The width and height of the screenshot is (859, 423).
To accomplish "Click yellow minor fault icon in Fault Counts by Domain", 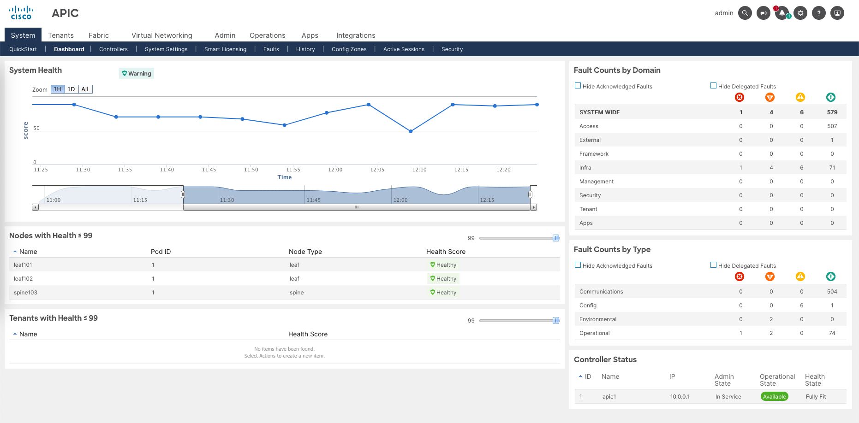I will coord(800,97).
